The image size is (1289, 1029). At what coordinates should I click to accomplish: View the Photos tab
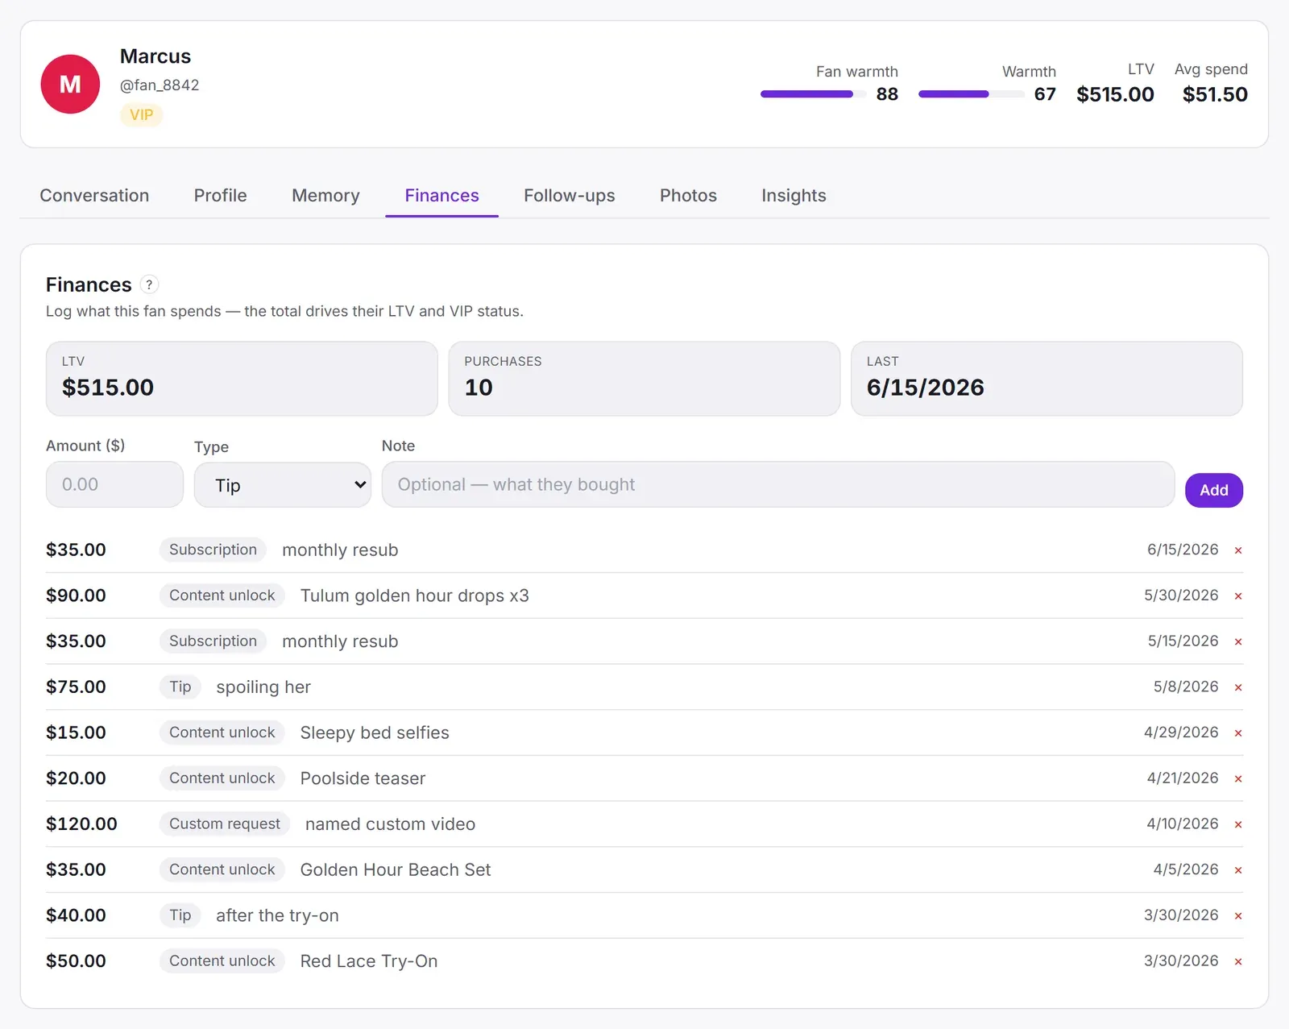click(688, 196)
